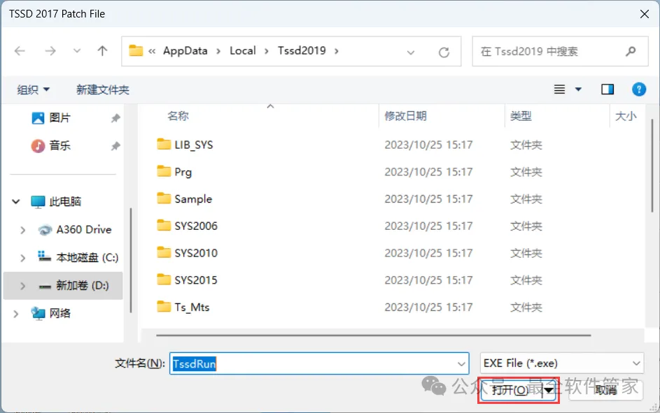Select the Ts_Mts folder
The image size is (660, 413).
192,307
